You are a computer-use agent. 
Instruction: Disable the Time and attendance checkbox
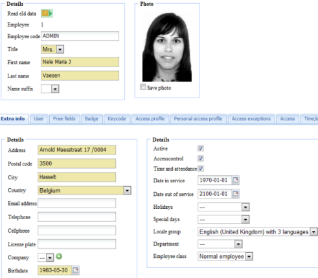(201, 169)
